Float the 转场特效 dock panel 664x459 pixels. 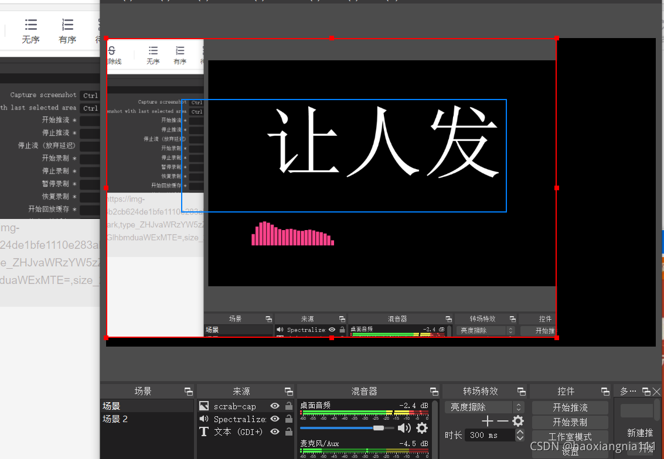[521, 391]
